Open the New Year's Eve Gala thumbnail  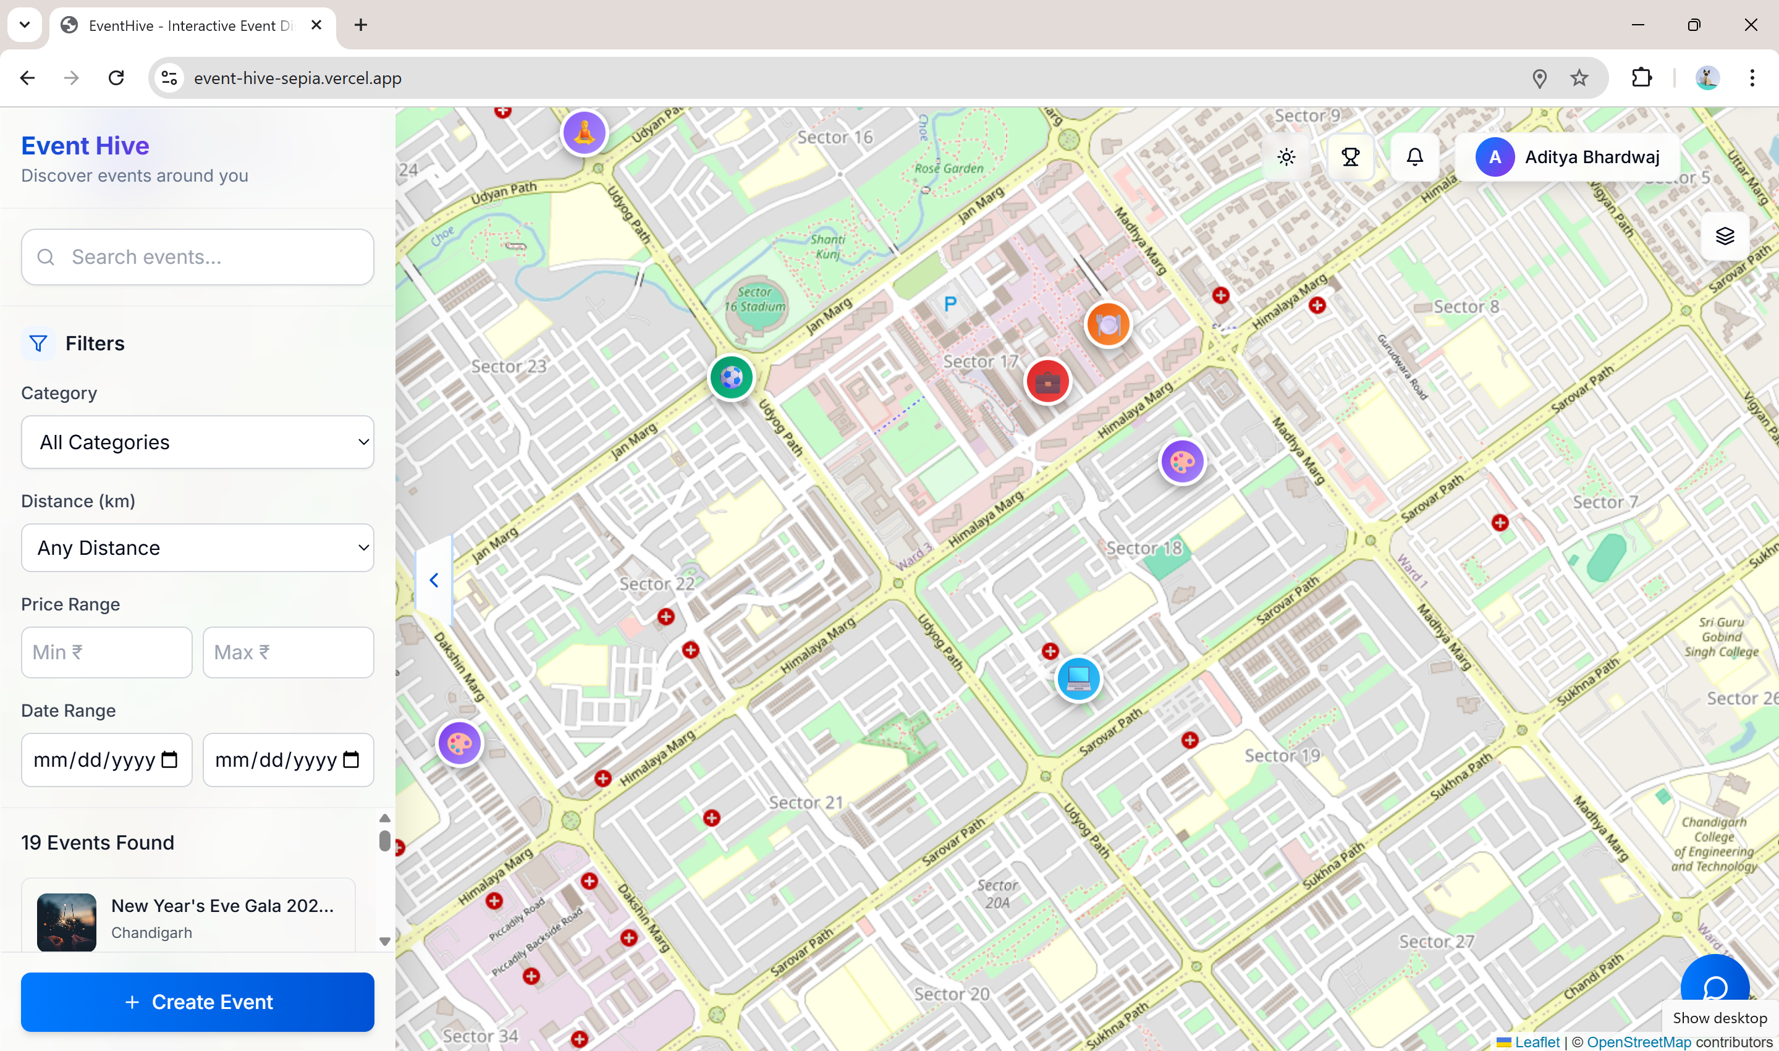(67, 921)
